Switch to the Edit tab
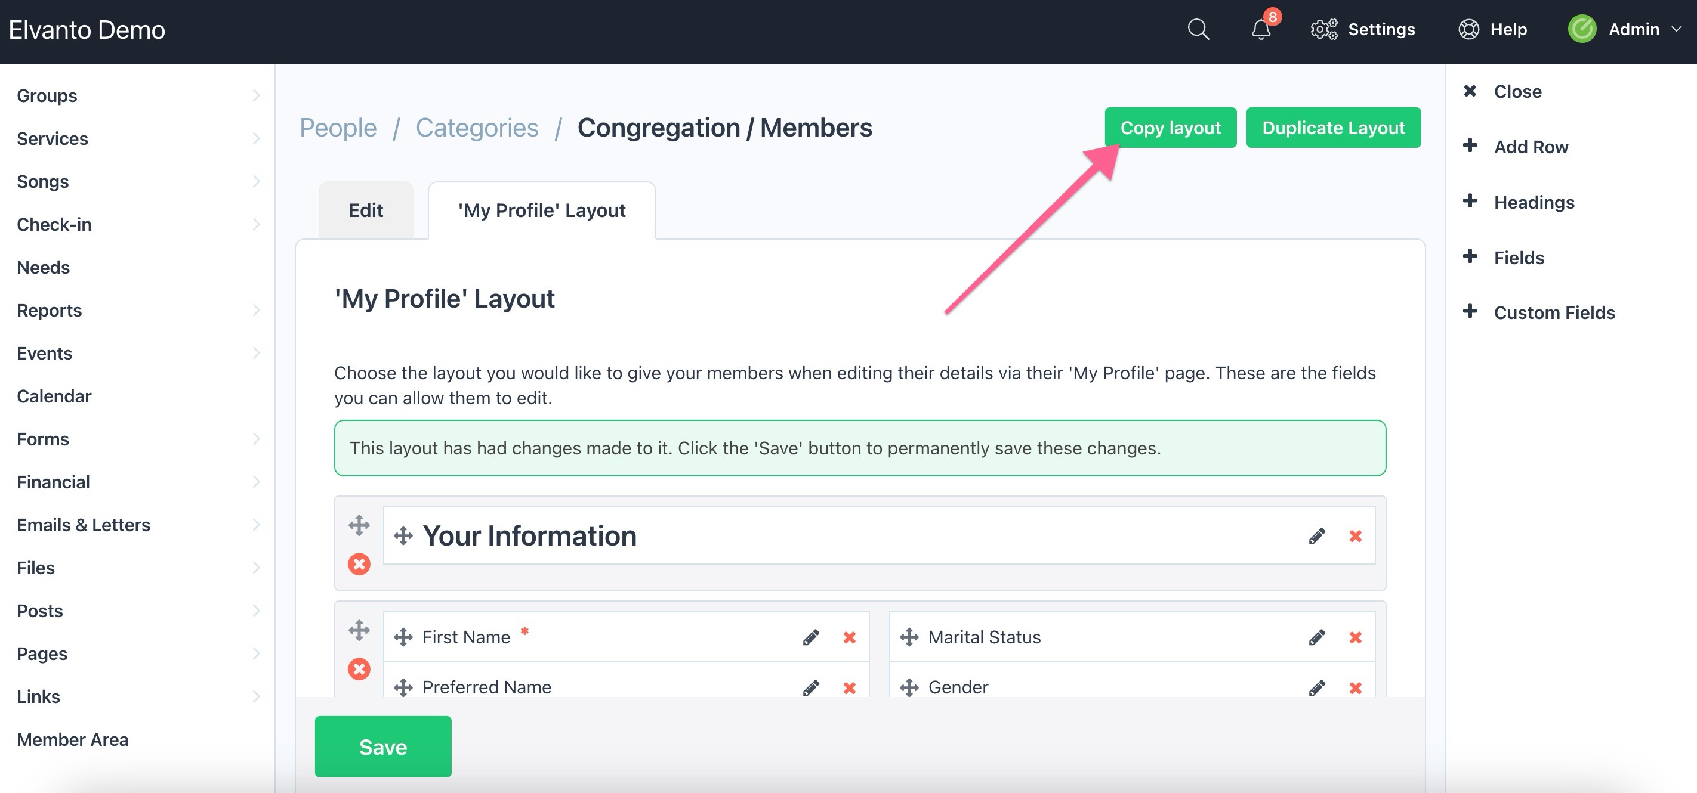 pyautogui.click(x=366, y=210)
